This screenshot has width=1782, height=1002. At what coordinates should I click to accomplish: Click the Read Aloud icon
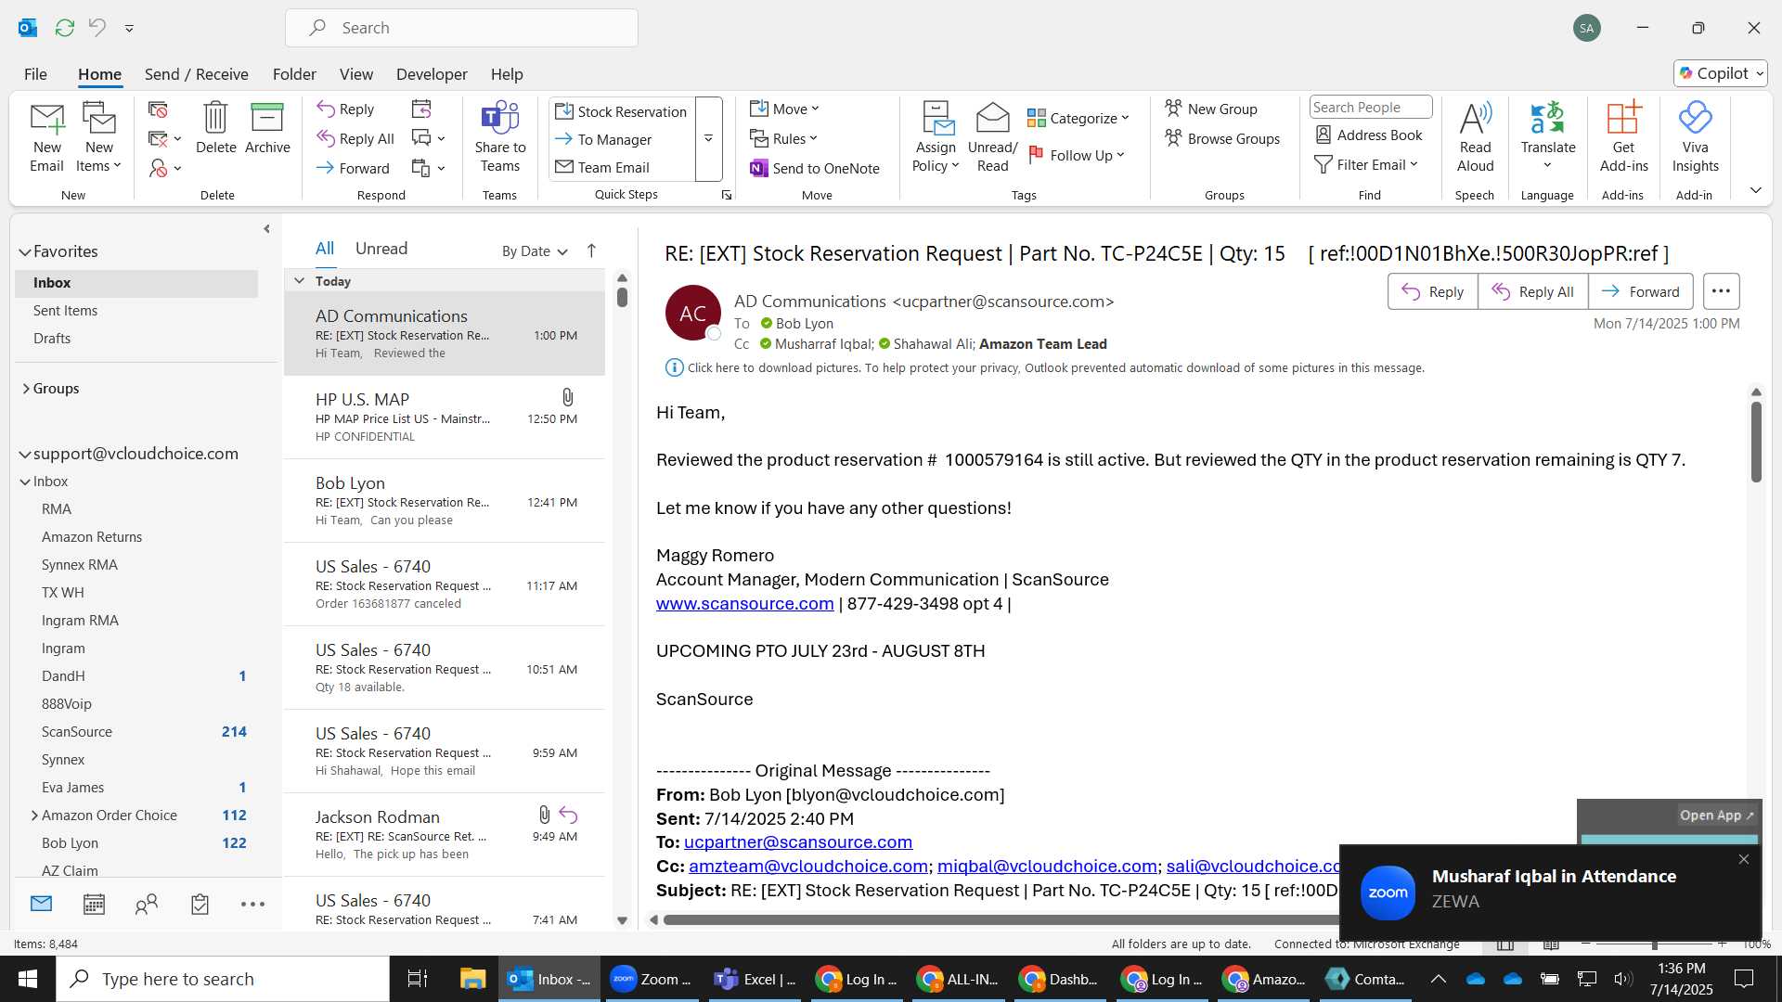[1475, 137]
